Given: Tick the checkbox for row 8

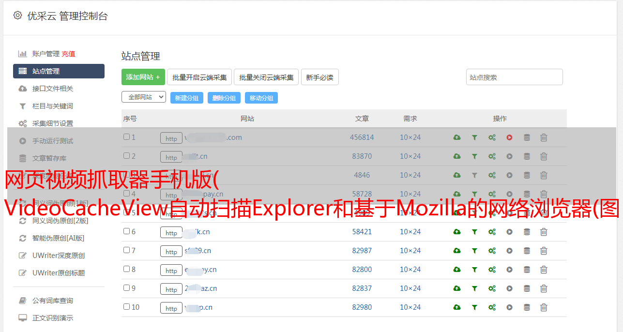Looking at the screenshot, I should pyautogui.click(x=126, y=269).
